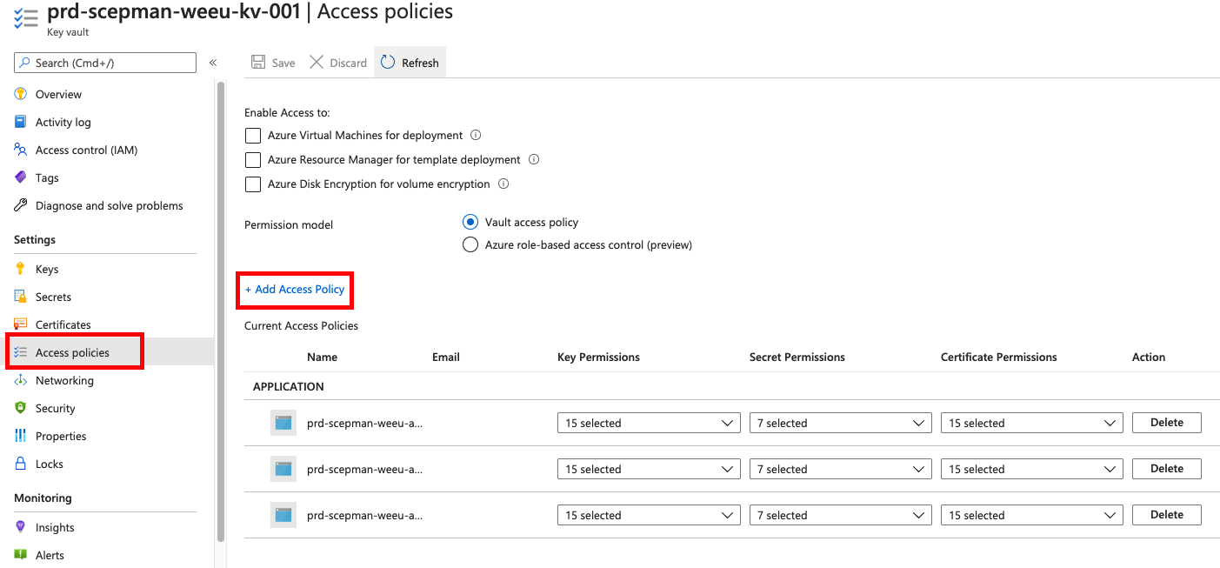Open third row Key Permissions dropdown
Image resolution: width=1220 pixels, height=568 pixels.
pos(649,515)
